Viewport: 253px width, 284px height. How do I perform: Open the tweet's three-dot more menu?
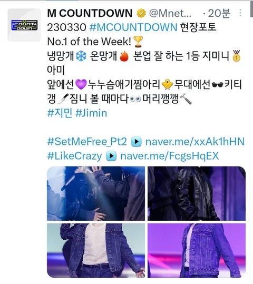click(x=240, y=13)
